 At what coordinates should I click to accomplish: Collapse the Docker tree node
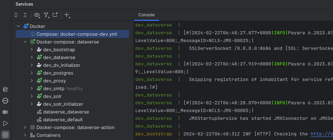18,26
